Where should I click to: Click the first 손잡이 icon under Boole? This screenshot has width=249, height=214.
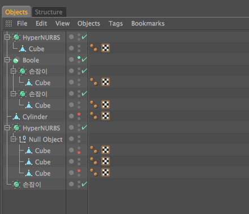coord(23,71)
